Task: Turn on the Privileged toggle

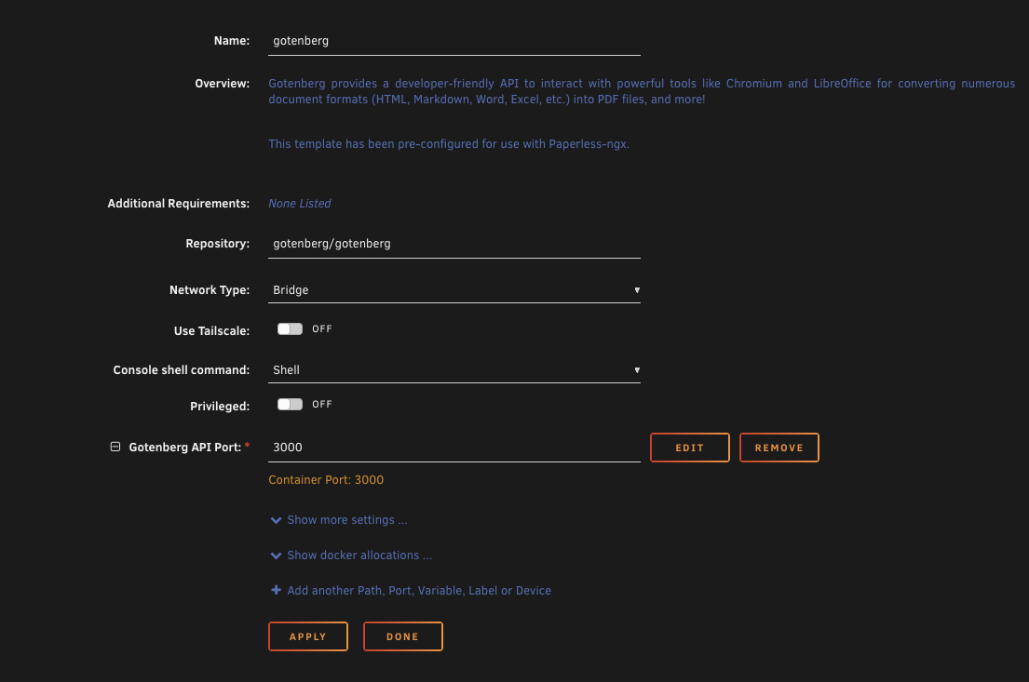Action: [x=291, y=405]
